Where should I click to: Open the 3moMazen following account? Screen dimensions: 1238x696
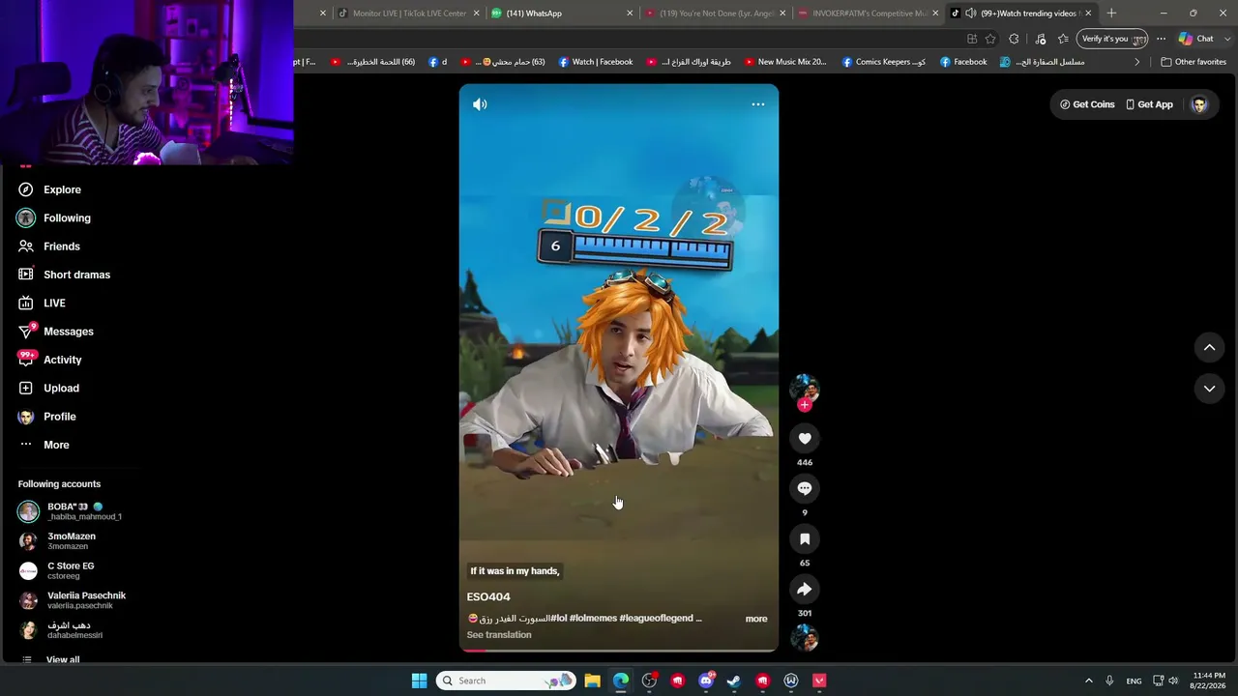click(x=74, y=541)
